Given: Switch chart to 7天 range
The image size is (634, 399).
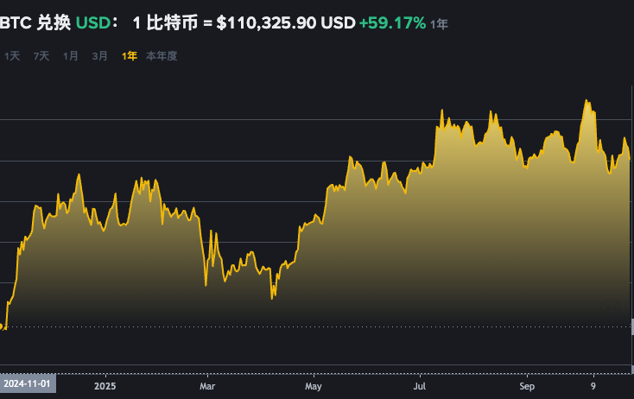Looking at the screenshot, I should (41, 56).
